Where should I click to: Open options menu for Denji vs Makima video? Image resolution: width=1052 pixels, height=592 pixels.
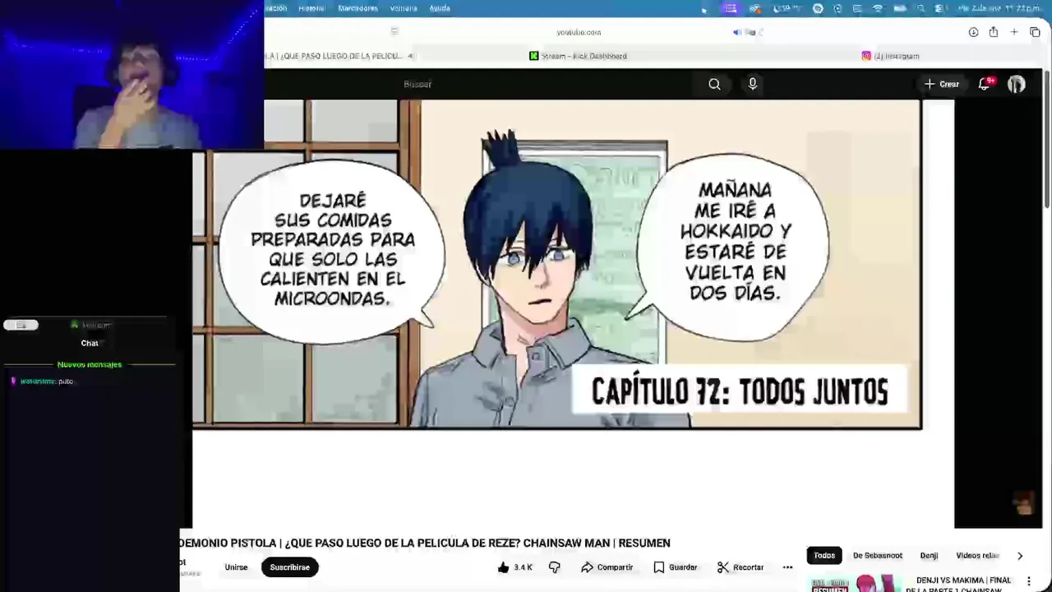1029,581
